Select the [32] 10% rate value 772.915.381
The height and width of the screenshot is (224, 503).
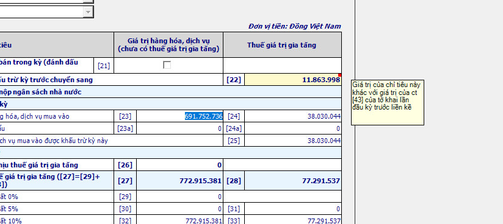click(179, 220)
